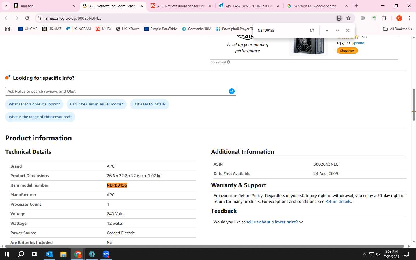Go to previous find result
The height and width of the screenshot is (260, 416).
327,31
